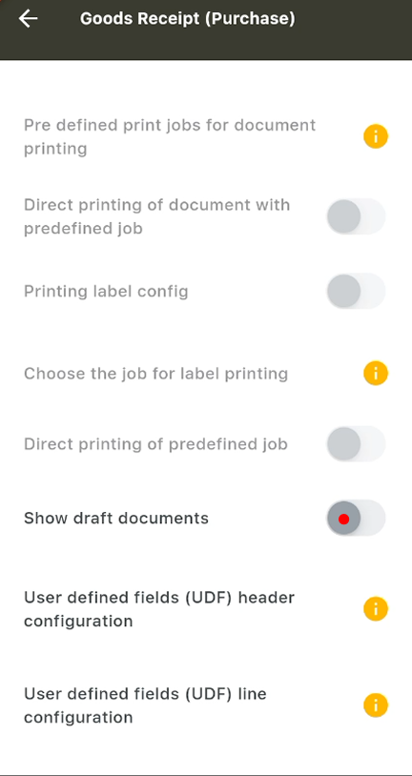Click the 'Show draft documents' label
The width and height of the screenshot is (412, 776).
pos(116,519)
